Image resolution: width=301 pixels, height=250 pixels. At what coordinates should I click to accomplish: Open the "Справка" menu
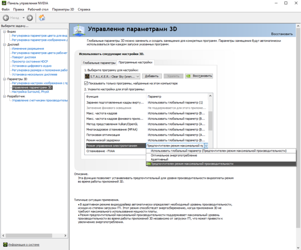coord(84,9)
